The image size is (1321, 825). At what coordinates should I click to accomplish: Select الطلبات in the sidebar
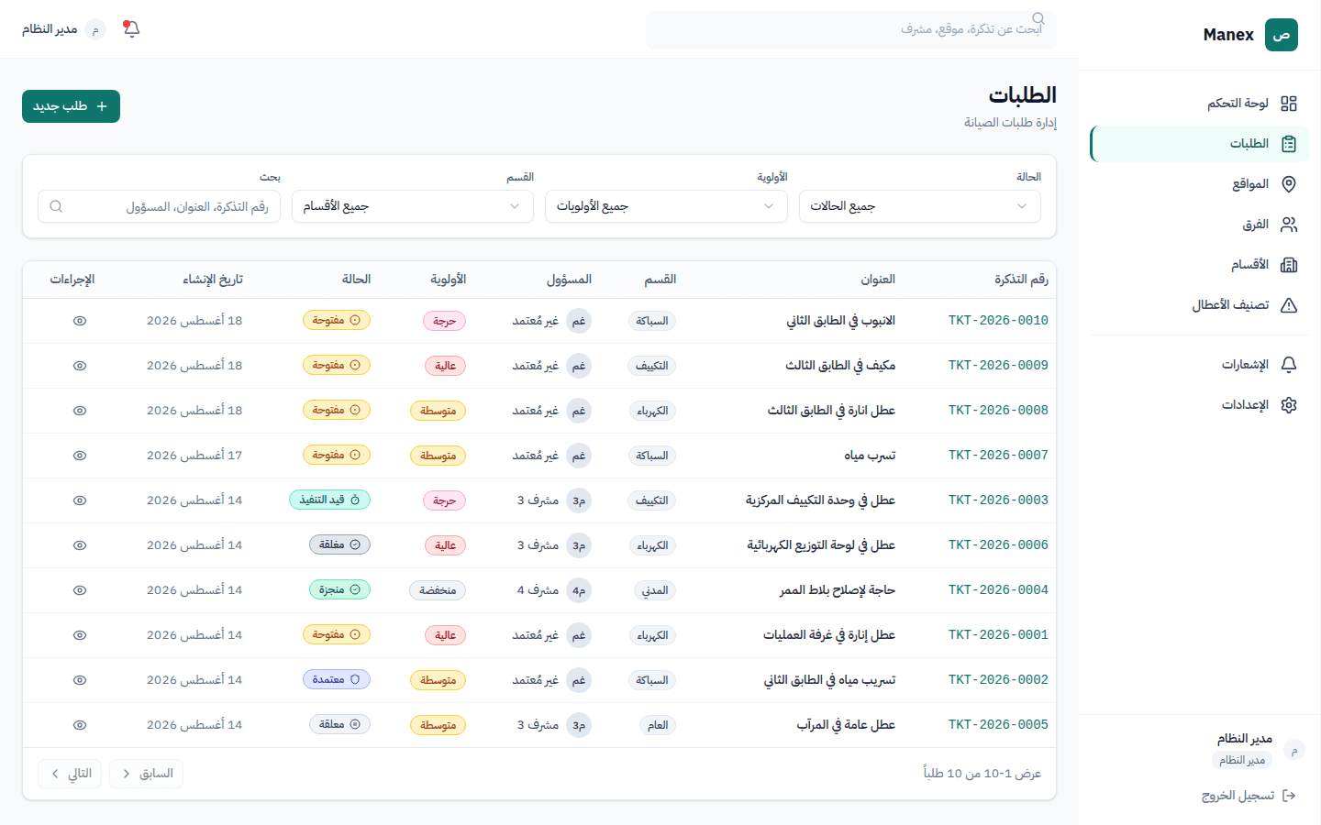[x=1199, y=144]
